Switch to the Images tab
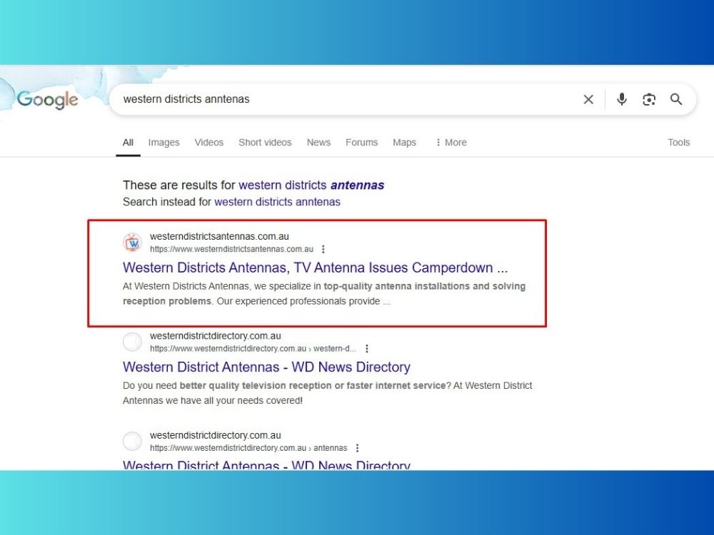This screenshot has height=535, width=714. [x=164, y=143]
